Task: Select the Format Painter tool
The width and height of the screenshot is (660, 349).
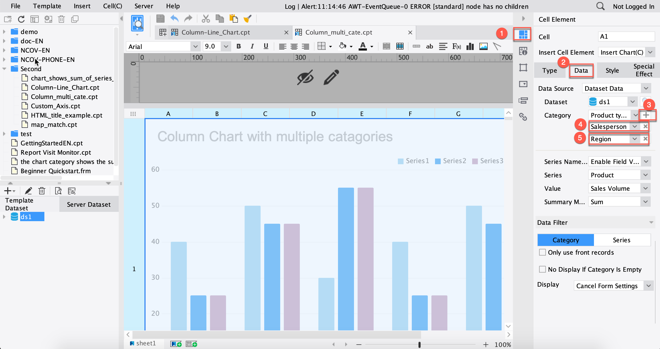Action: pos(247,19)
